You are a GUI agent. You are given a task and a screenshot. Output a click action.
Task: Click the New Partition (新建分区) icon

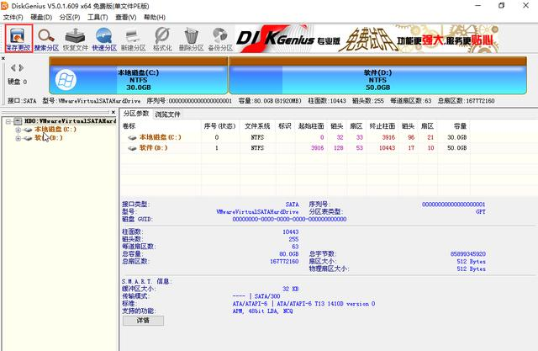[134, 38]
